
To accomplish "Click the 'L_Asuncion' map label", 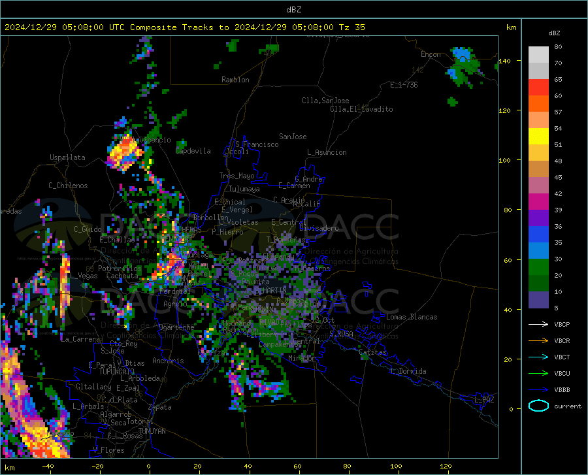I will pyautogui.click(x=327, y=152).
